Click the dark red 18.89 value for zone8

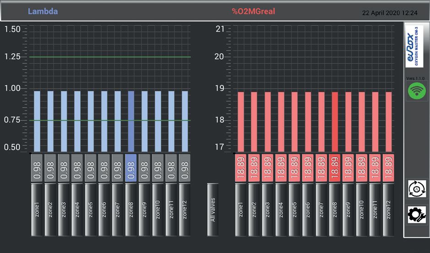pos(335,167)
